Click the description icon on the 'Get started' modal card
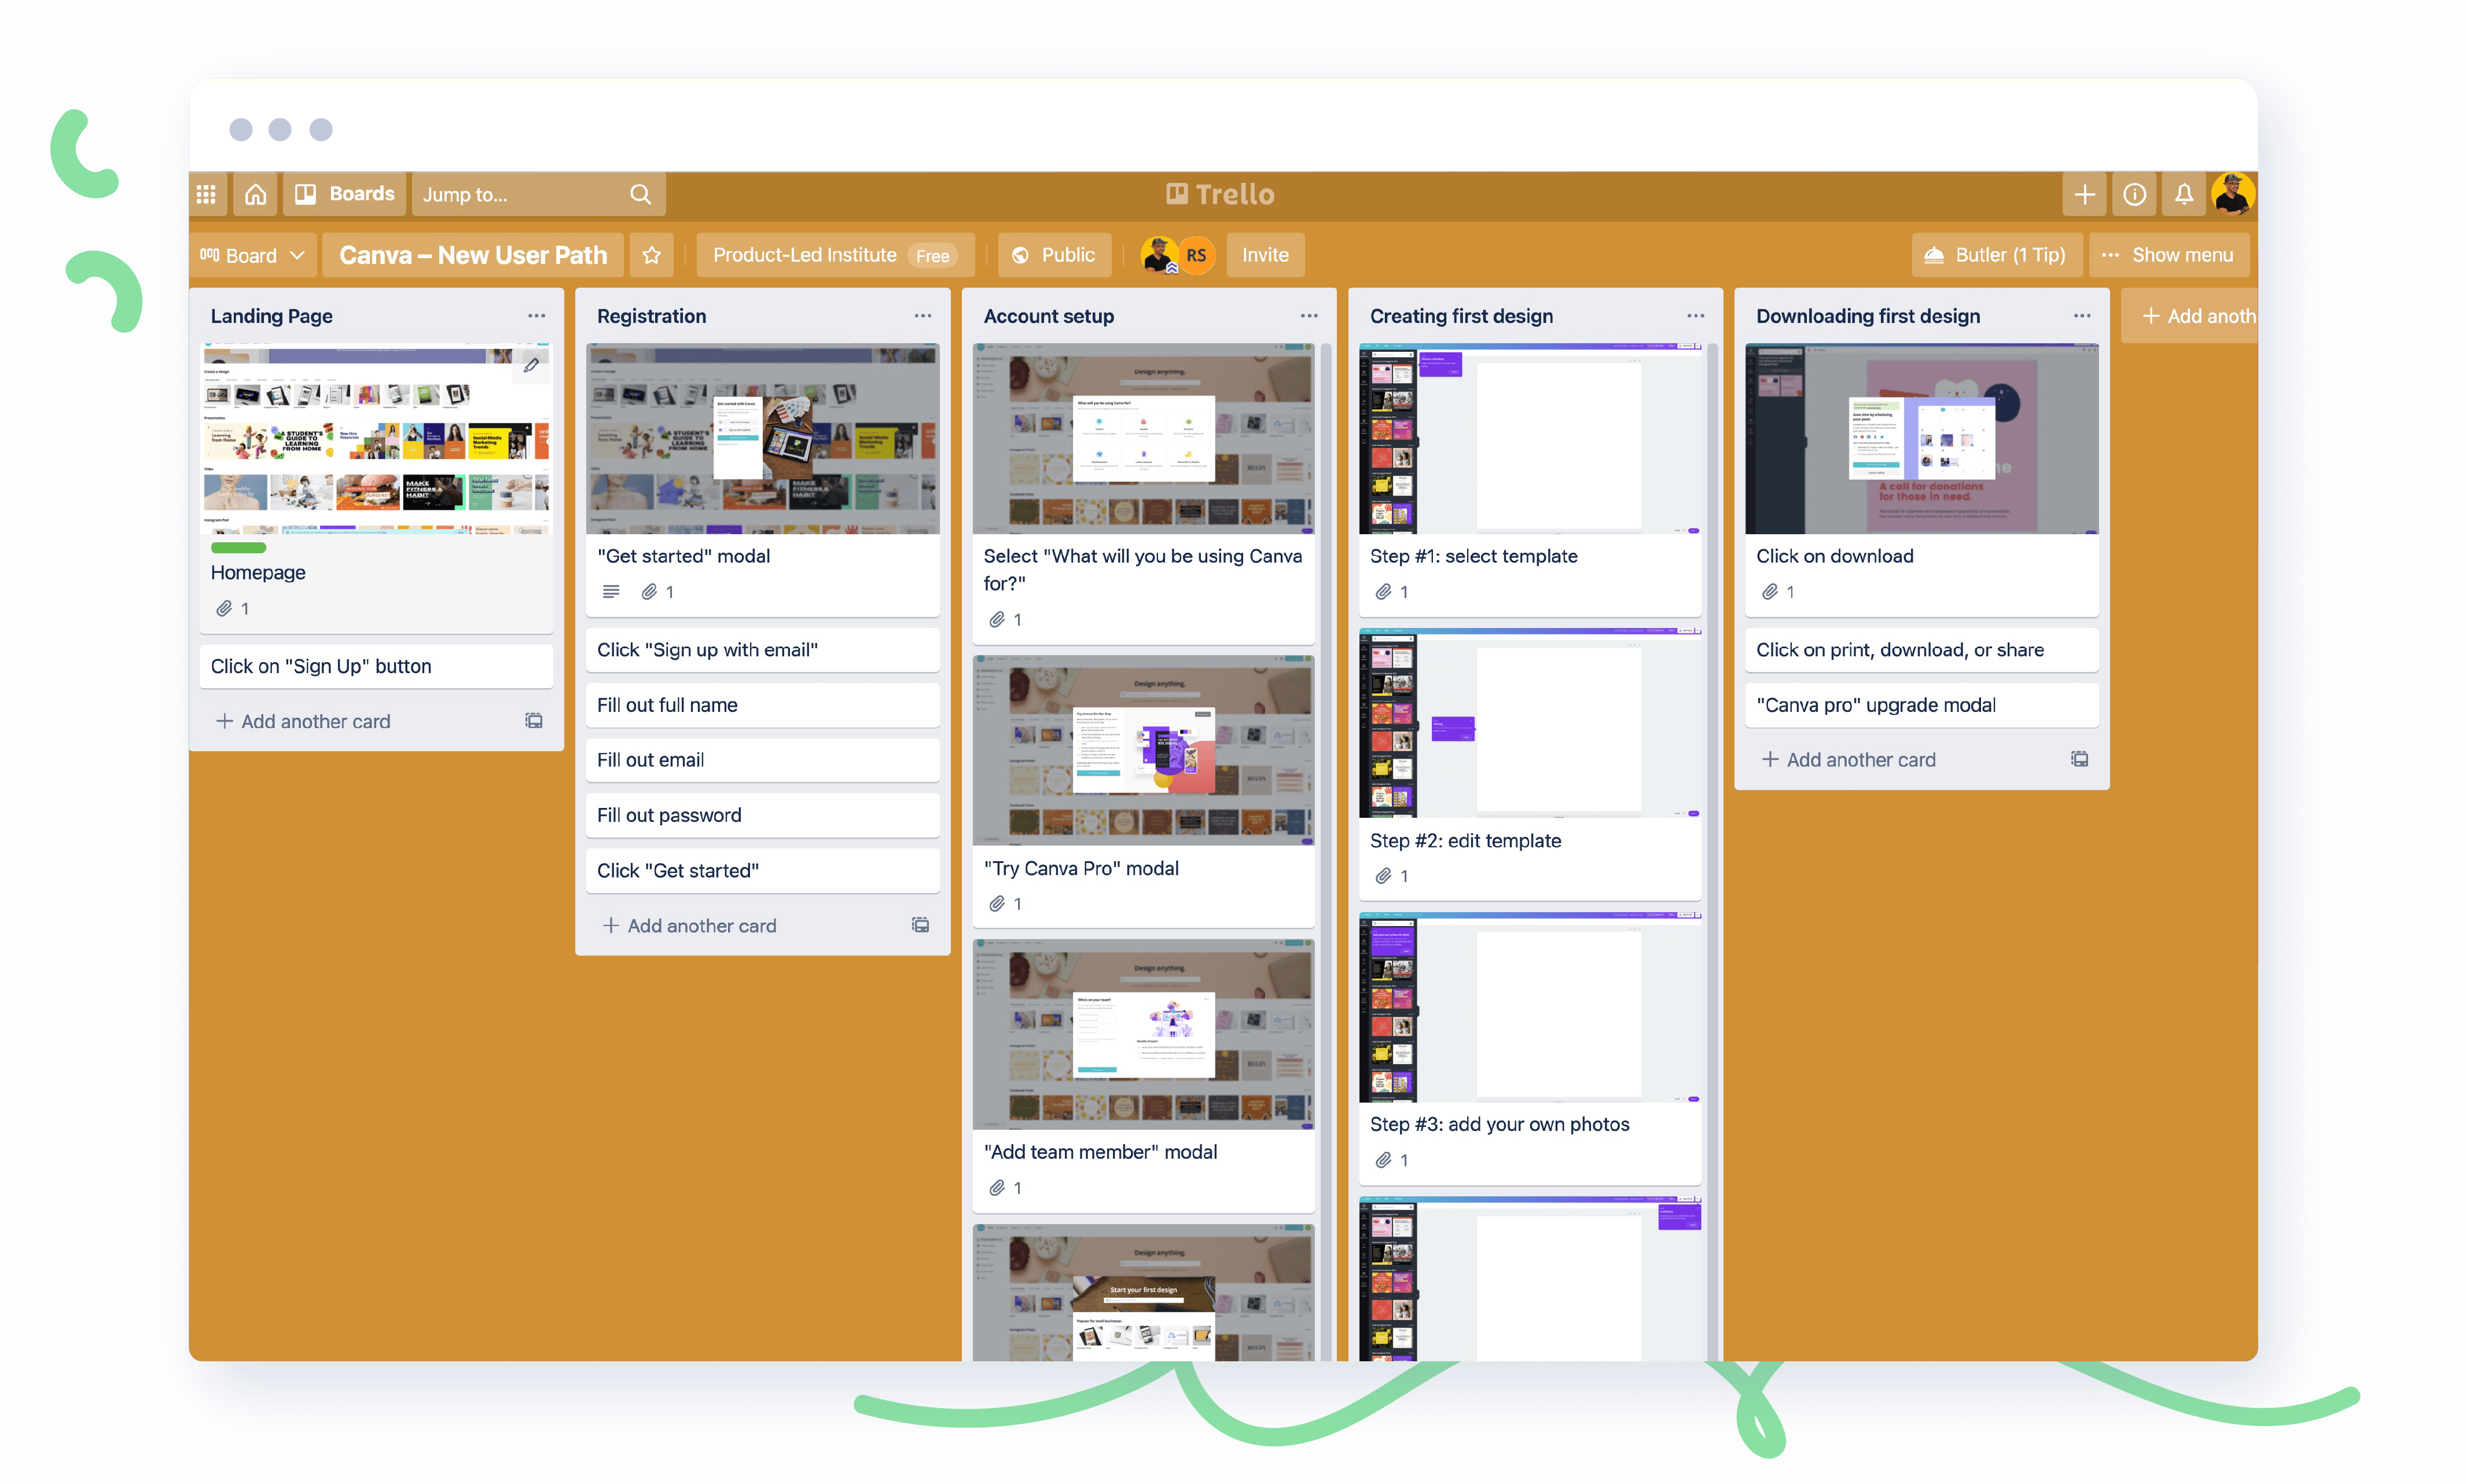The width and height of the screenshot is (2466, 1484). point(611,591)
